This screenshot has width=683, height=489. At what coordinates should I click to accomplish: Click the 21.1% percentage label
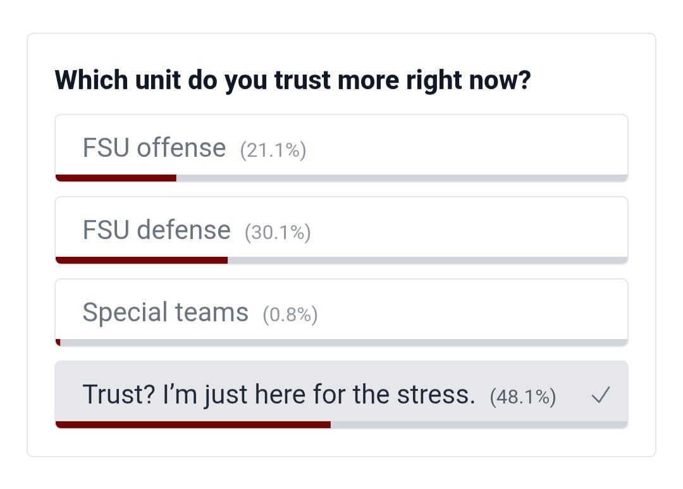(273, 151)
